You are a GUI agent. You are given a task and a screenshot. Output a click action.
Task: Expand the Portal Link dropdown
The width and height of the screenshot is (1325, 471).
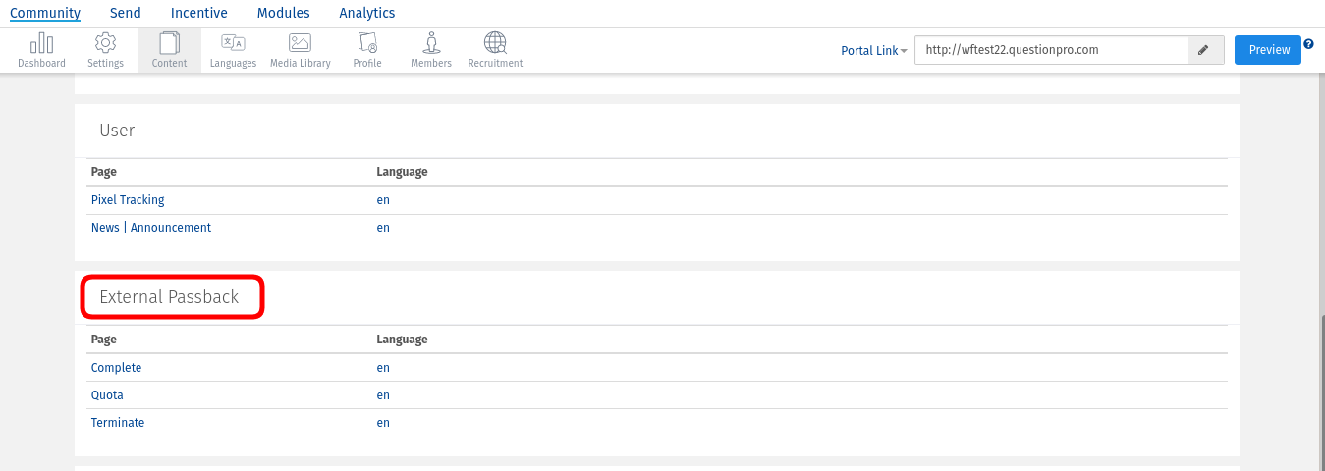873,51
